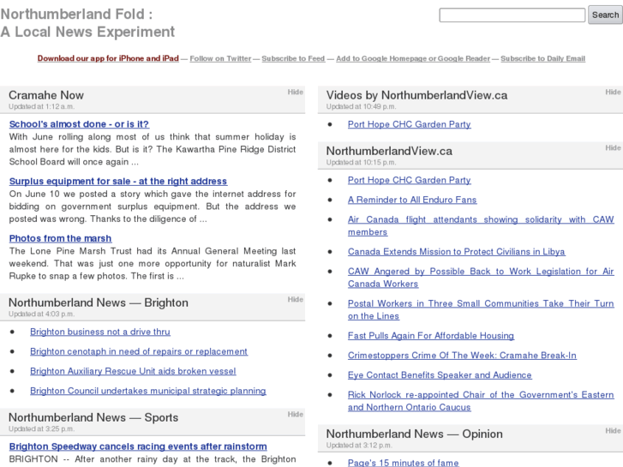Open "Brighton business not a drive thru" story

99,332
